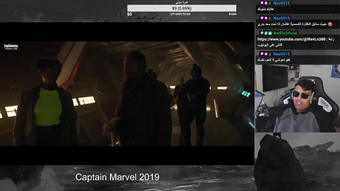Image resolution: width=340 pixels, height=191 pixels.
Task: Click username Nas0015 above the sunglasses-style message
Action: tap(282, 18)
